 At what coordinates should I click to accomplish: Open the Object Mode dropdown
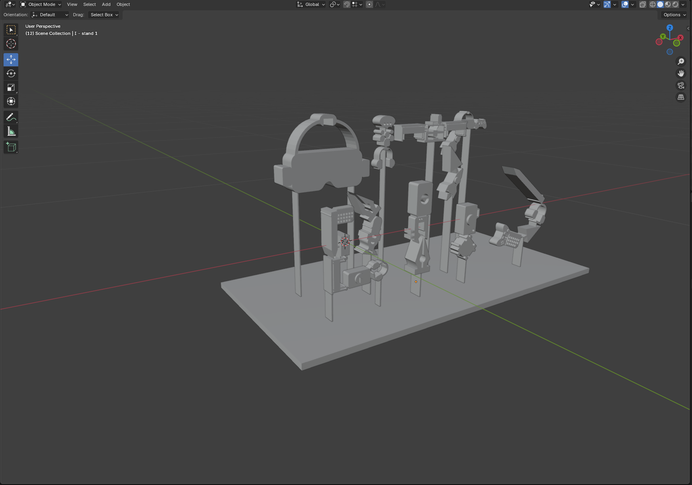(x=41, y=4)
